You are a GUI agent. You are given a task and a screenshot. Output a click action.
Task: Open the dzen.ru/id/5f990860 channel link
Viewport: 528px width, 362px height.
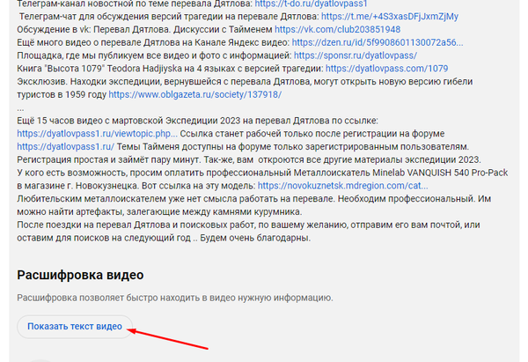pos(378,42)
